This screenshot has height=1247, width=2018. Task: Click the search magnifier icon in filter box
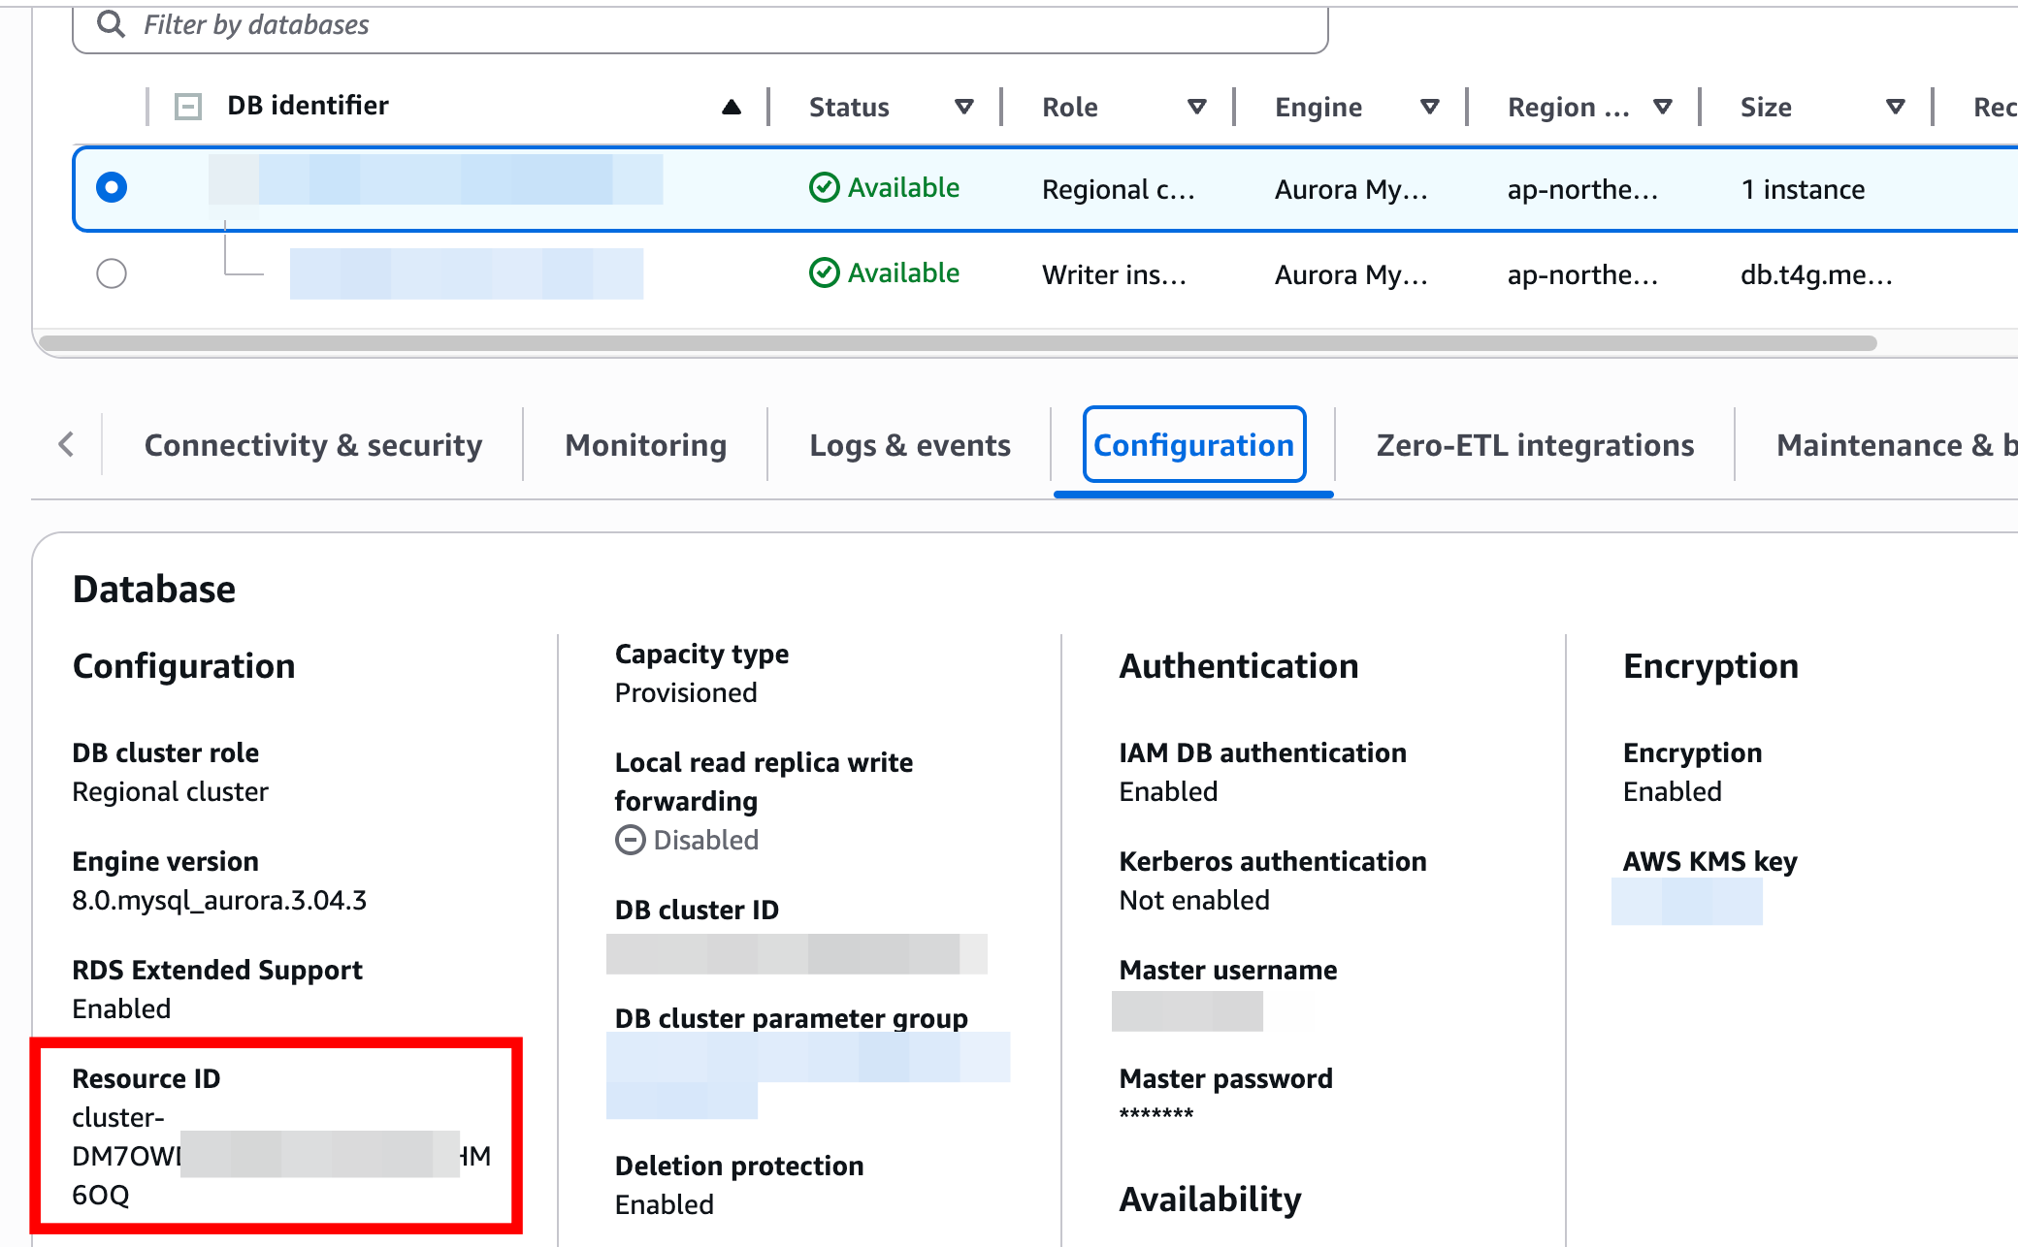(112, 24)
